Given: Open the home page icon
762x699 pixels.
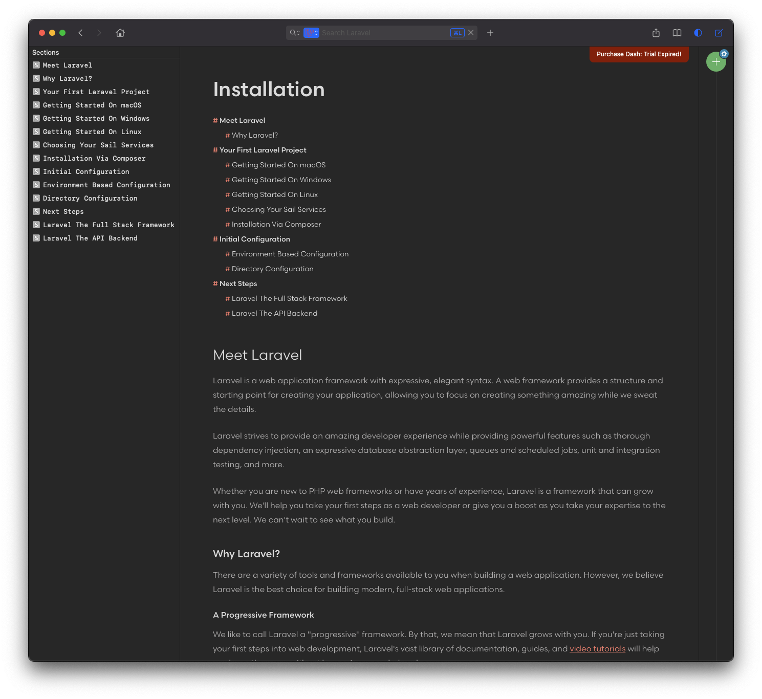Looking at the screenshot, I should [120, 33].
